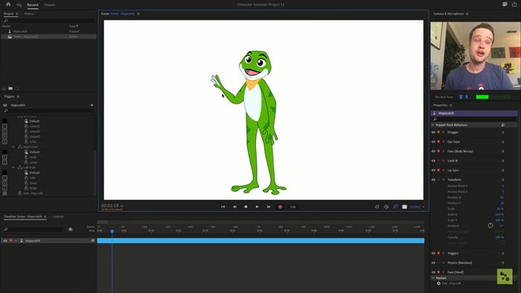Toggle microphone input icon

pyautogui.click(x=467, y=97)
